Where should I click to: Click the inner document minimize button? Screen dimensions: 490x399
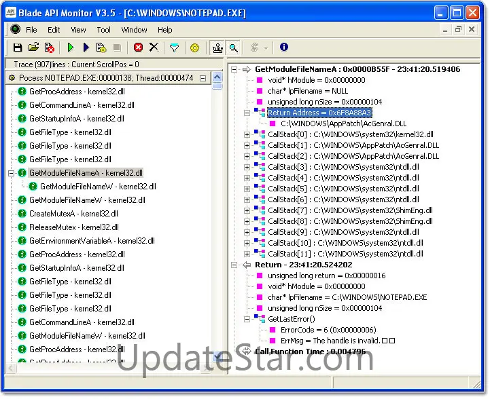click(445, 30)
